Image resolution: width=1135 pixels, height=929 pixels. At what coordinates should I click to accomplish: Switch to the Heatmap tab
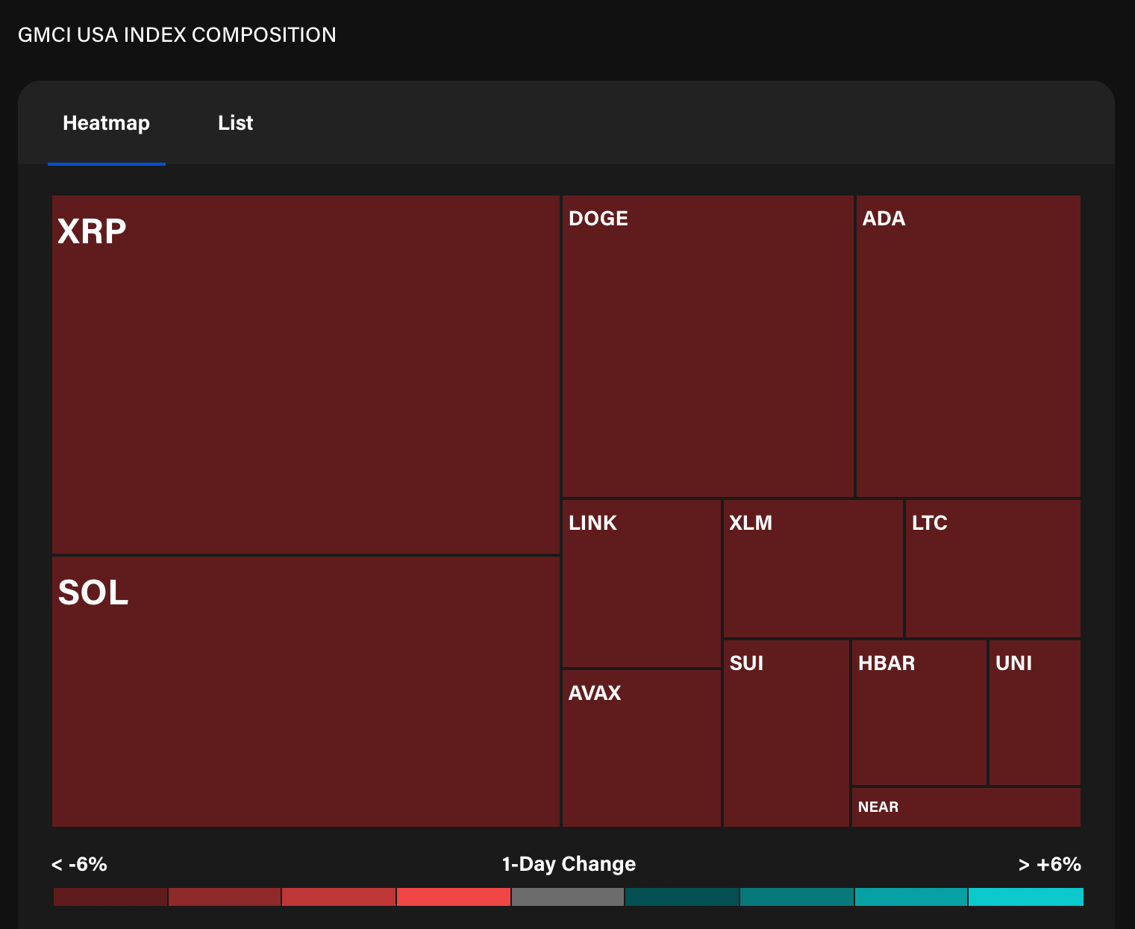107,123
